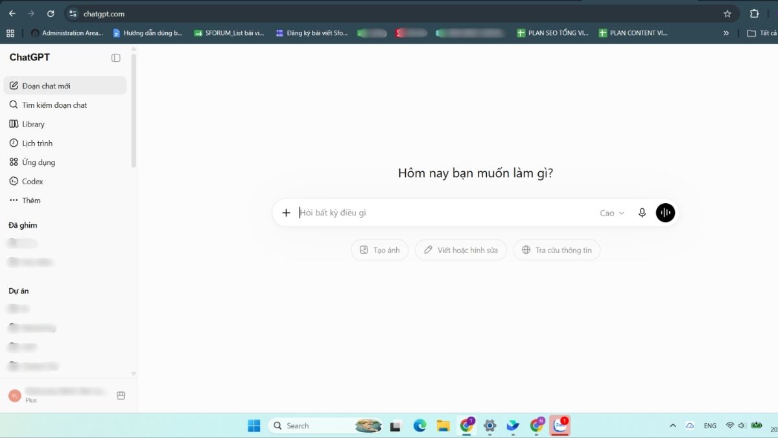Open PLAN CONTENT bookmark tab
The height and width of the screenshot is (438, 778).
(x=633, y=33)
